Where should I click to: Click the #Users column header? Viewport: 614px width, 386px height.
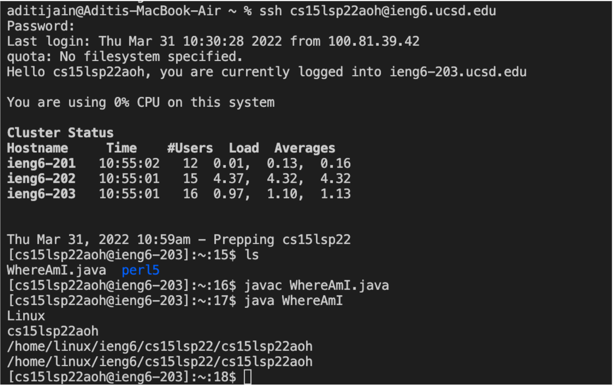(190, 148)
